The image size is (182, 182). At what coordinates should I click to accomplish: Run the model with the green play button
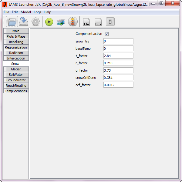point(49,22)
